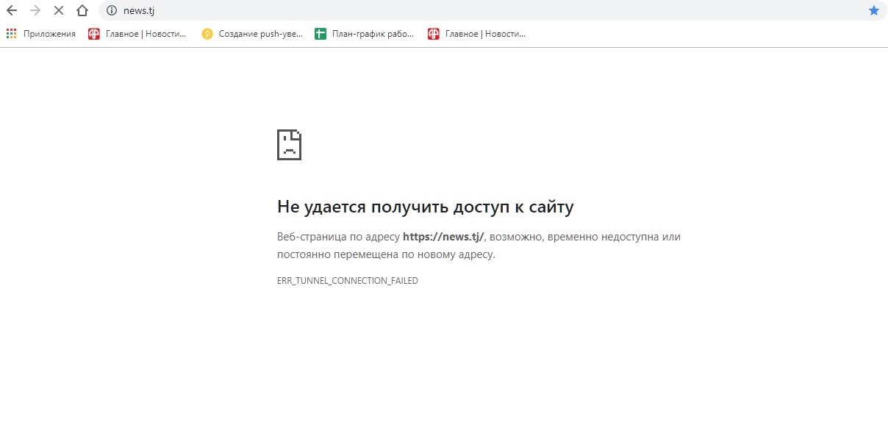Open last Главное | Новости bookmark
This screenshot has width=888, height=436.
(x=485, y=33)
